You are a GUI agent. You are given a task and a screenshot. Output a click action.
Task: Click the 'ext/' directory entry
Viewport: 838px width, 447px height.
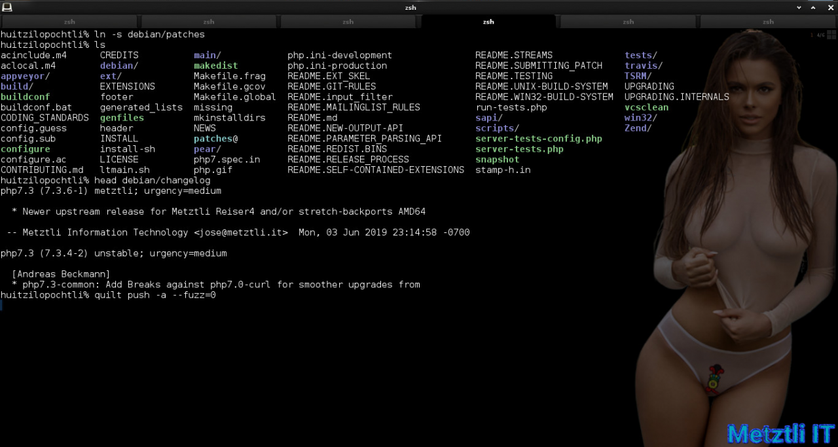coord(111,76)
